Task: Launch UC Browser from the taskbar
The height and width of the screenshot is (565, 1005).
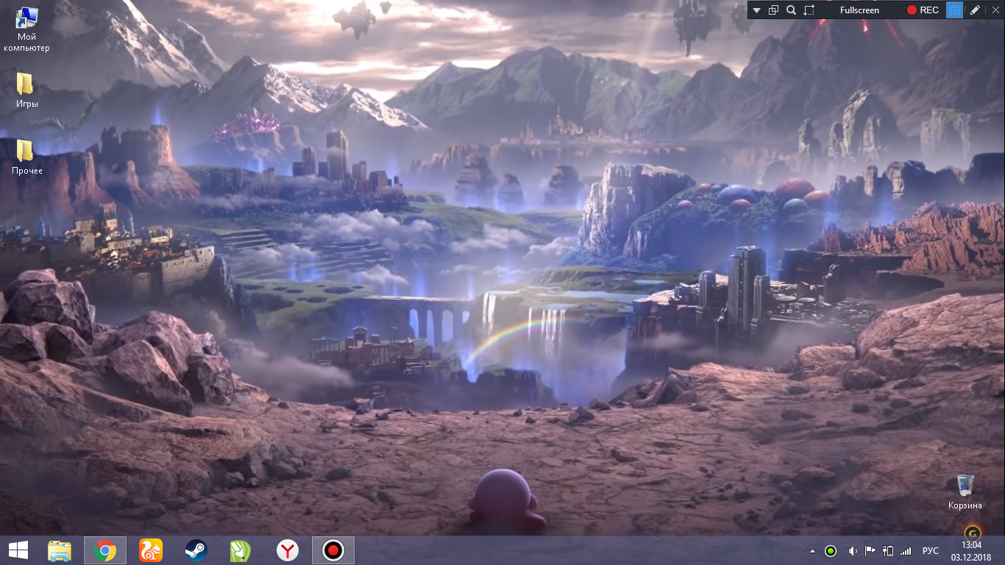Action: click(151, 550)
